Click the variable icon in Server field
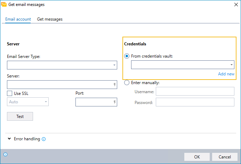 tap(115, 84)
